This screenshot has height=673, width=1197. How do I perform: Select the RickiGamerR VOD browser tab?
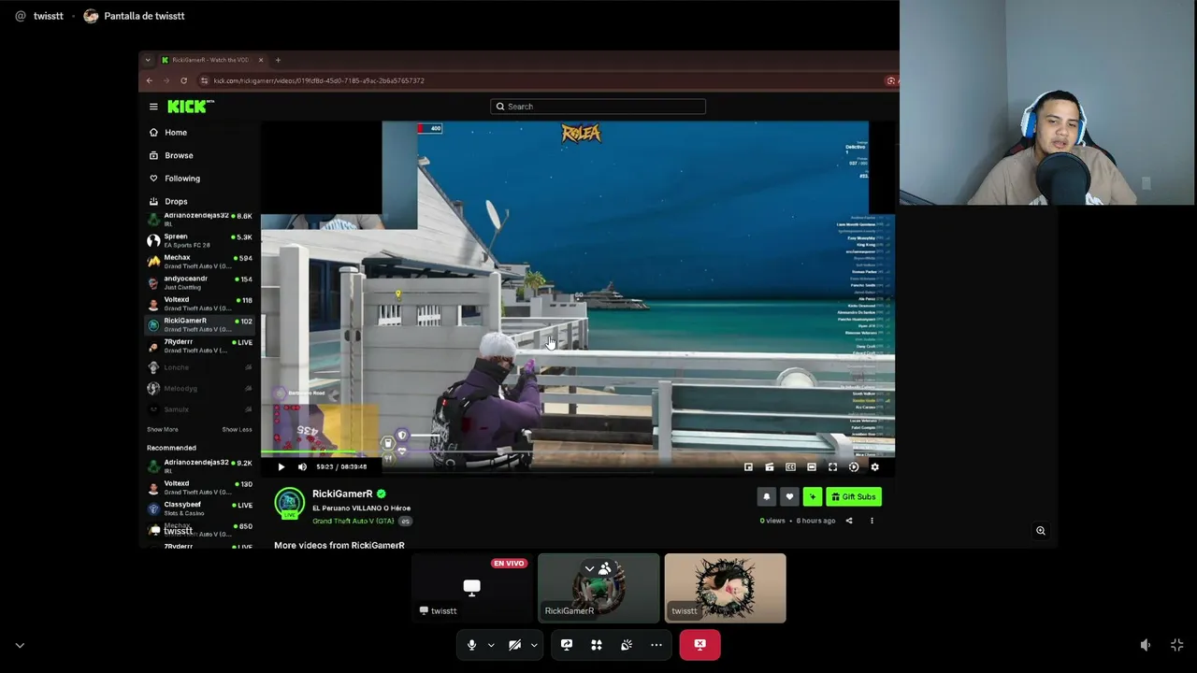(x=212, y=60)
